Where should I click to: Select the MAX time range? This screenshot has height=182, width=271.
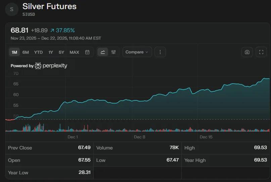pos(74,52)
